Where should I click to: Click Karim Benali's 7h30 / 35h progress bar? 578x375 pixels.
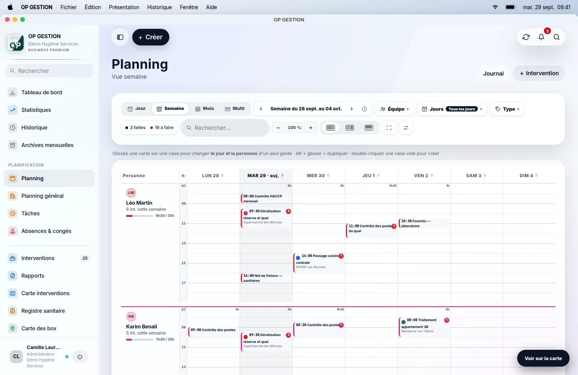(x=140, y=340)
